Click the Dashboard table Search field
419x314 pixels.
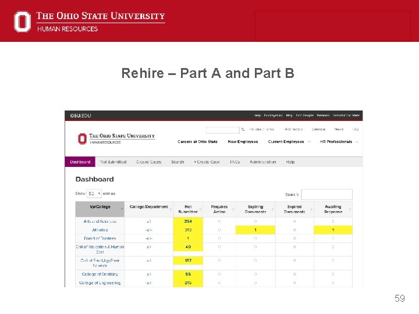tap(326, 194)
